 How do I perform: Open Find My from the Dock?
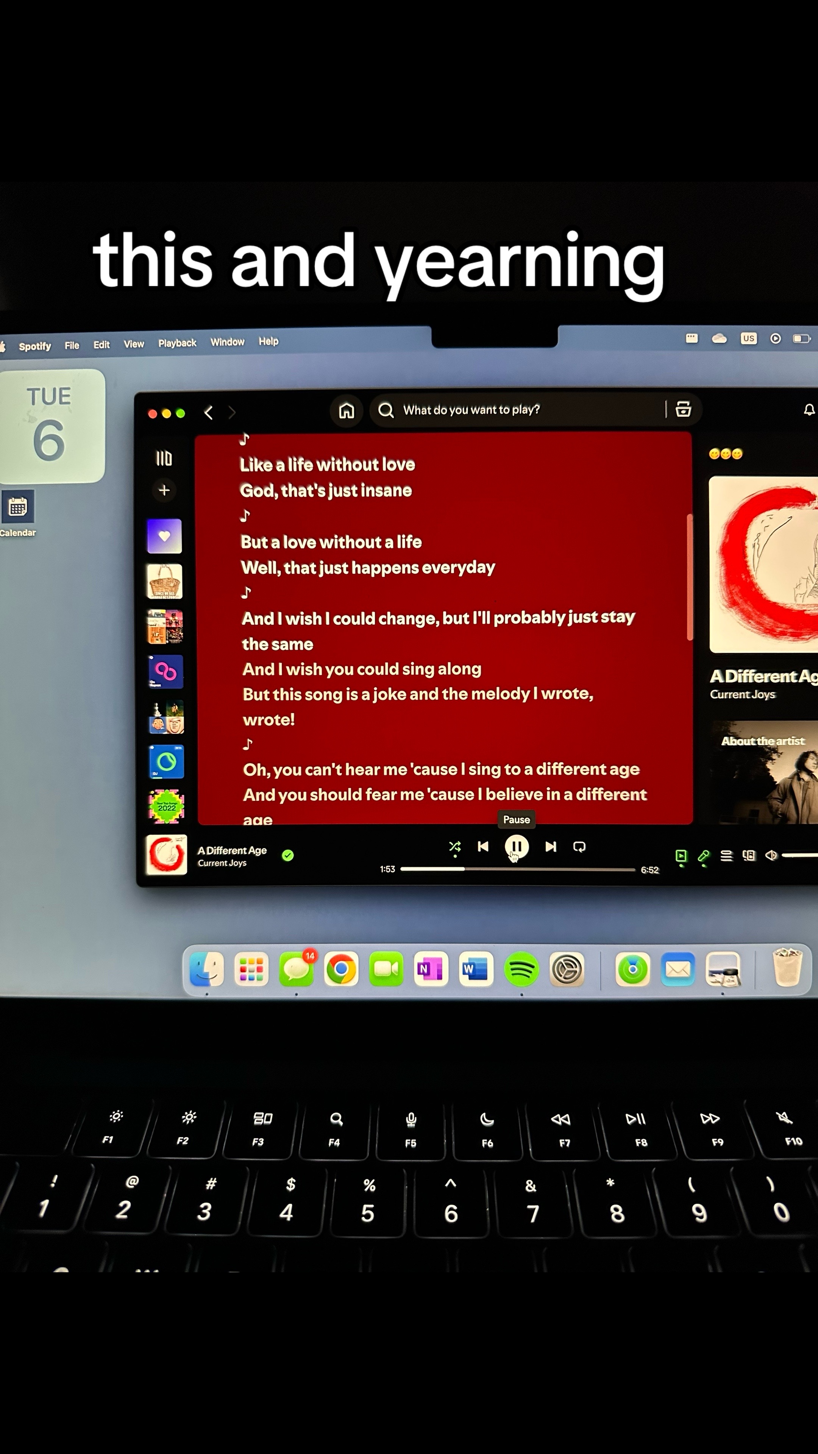click(x=633, y=969)
